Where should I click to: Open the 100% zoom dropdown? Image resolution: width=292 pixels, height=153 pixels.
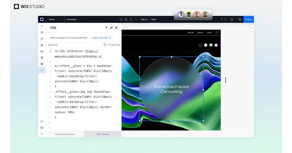point(155,19)
